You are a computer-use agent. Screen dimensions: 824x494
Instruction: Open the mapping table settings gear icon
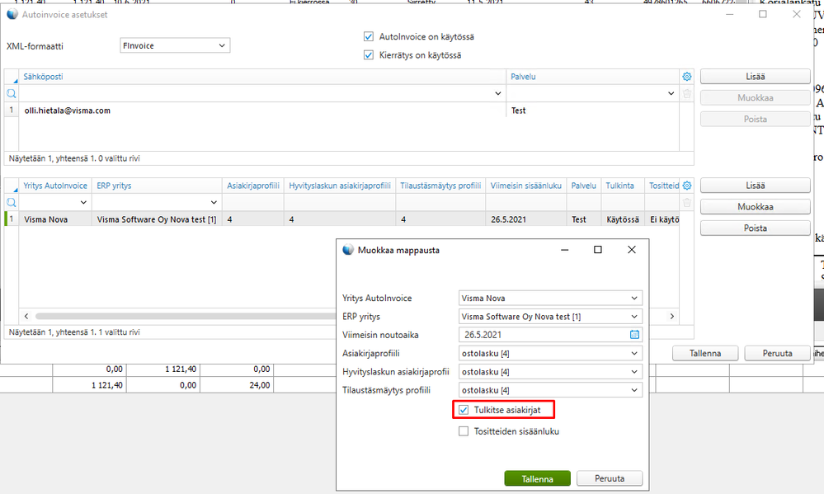click(x=686, y=186)
